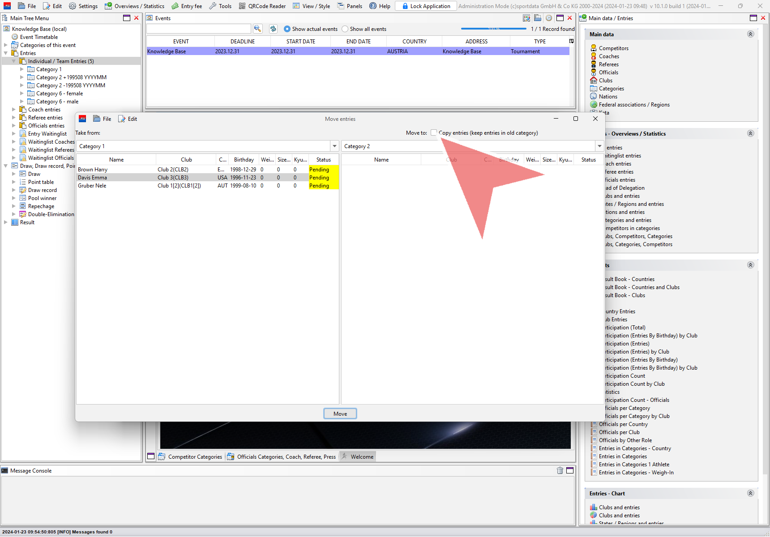Screen dimensions: 770x537
Task: Maximize the Main Tree Menu panel
Action: tap(127, 18)
